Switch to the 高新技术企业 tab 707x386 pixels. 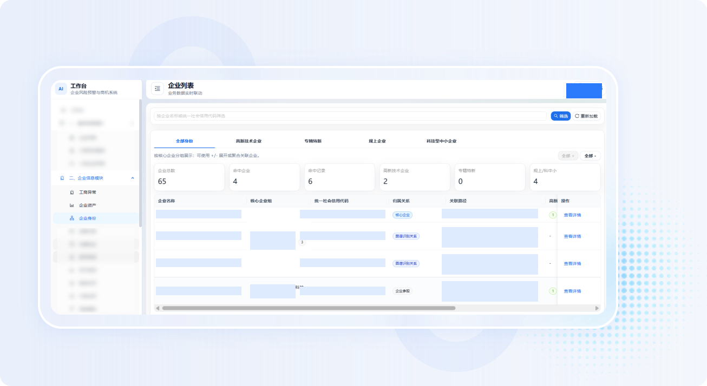(248, 141)
